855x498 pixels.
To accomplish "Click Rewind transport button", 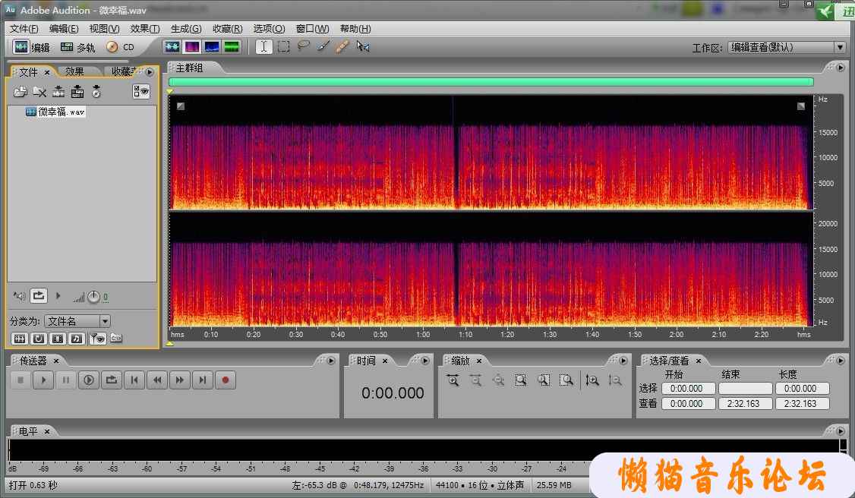I will click(x=157, y=380).
